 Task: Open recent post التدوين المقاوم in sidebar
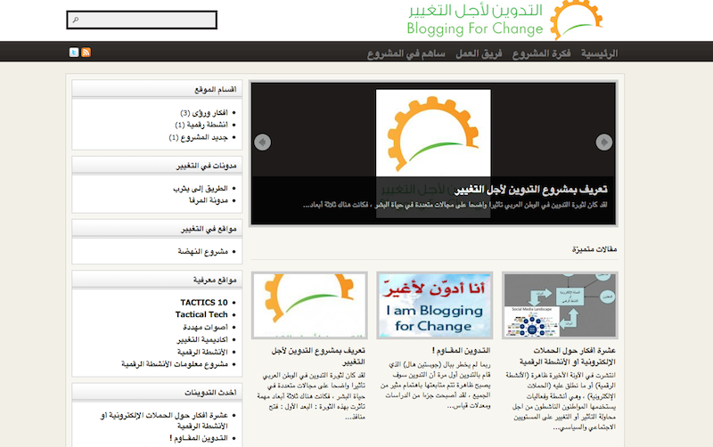click(198, 438)
